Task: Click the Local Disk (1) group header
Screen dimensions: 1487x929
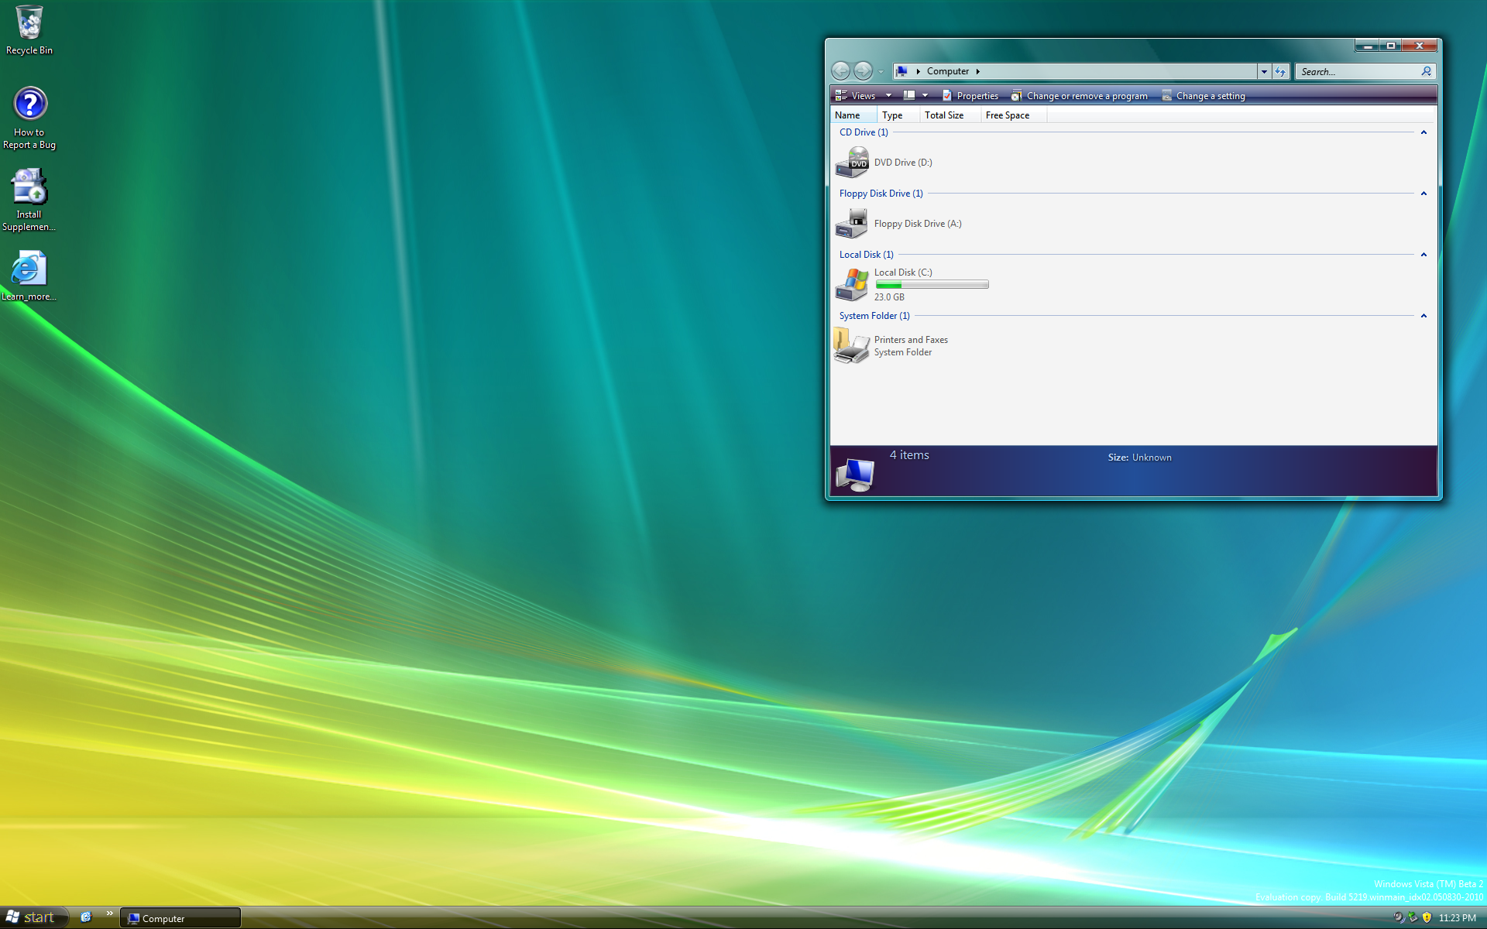Action: pyautogui.click(x=867, y=255)
